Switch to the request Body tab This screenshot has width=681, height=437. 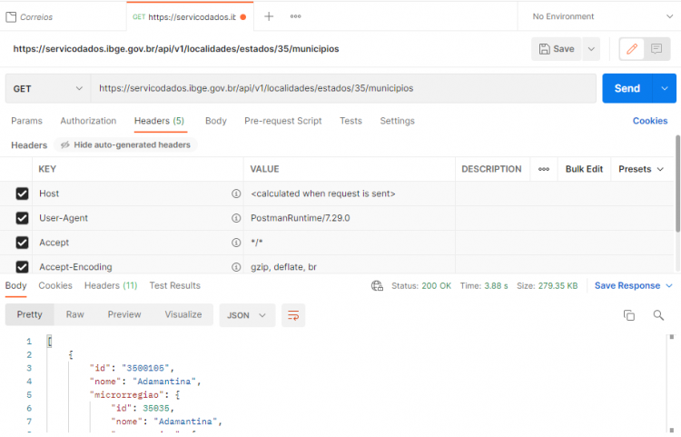[216, 121]
